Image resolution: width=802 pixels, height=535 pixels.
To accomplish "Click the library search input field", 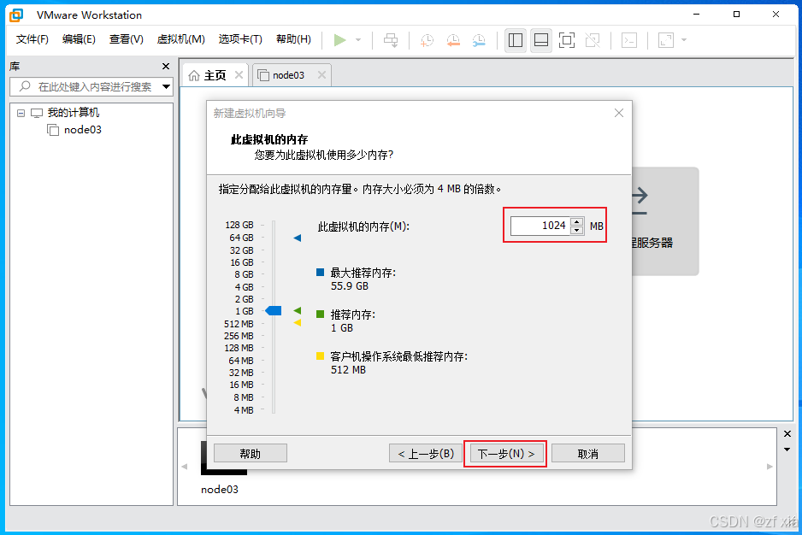I will [x=87, y=87].
